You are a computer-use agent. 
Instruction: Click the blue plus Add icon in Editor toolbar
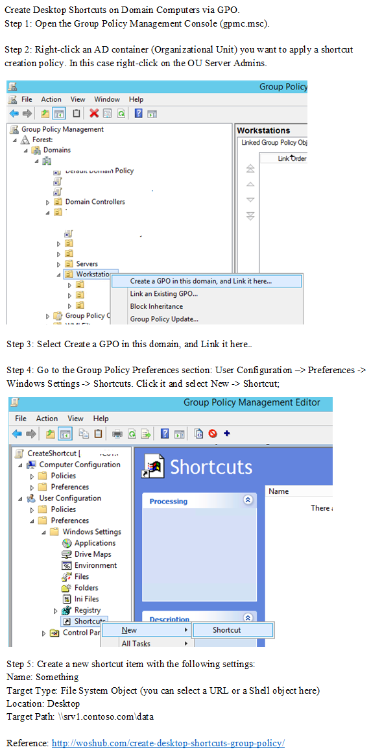pyautogui.click(x=227, y=433)
